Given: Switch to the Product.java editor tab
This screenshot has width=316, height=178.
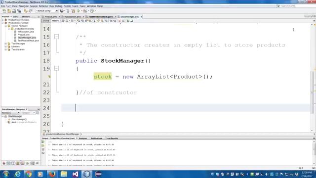Looking at the screenshot, I should click(x=51, y=17).
